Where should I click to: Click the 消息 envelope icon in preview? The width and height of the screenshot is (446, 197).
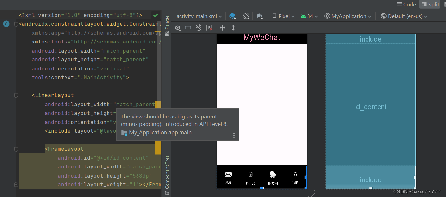point(228,174)
